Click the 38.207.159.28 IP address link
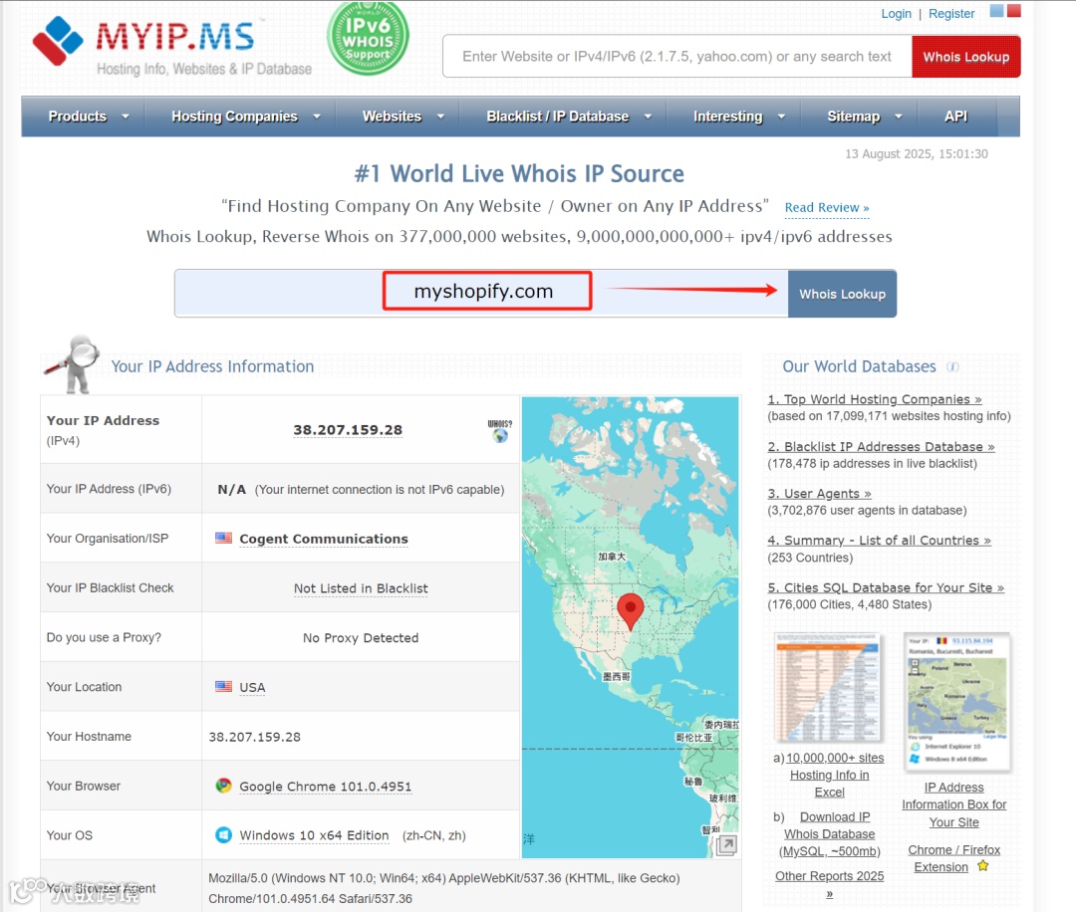This screenshot has height=912, width=1076. click(348, 430)
